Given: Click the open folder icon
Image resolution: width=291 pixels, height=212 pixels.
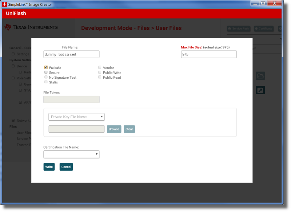Looking at the screenshot, I should [x=260, y=76].
